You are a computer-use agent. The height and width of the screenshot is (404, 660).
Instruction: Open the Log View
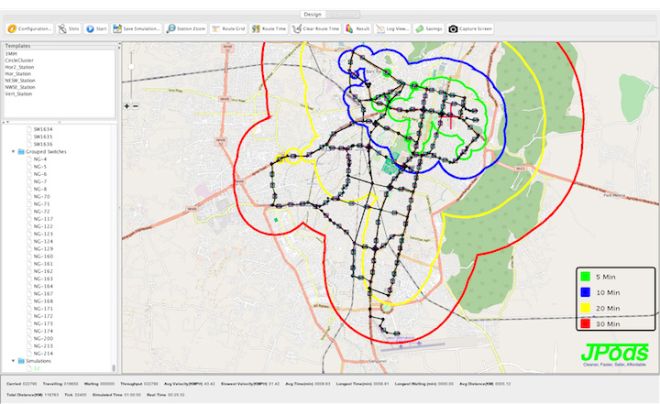click(391, 28)
